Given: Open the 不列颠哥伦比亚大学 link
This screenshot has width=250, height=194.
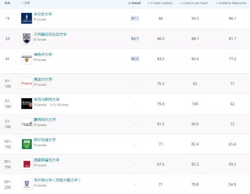Looking at the screenshot, I should (x=50, y=34).
